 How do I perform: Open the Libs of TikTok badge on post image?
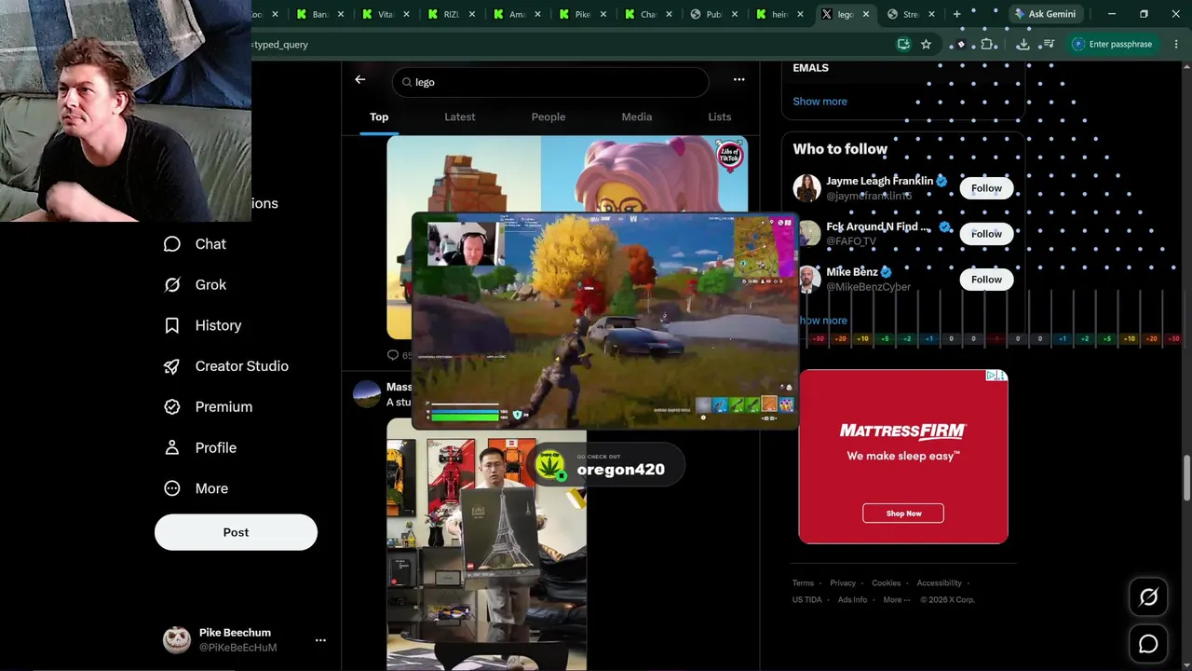[x=729, y=154]
